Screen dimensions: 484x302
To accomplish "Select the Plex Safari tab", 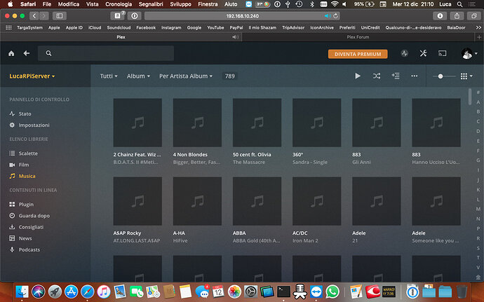I will (x=121, y=37).
